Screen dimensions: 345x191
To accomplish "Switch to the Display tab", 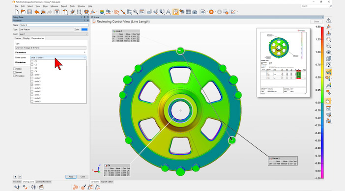I will (x=26, y=38).
